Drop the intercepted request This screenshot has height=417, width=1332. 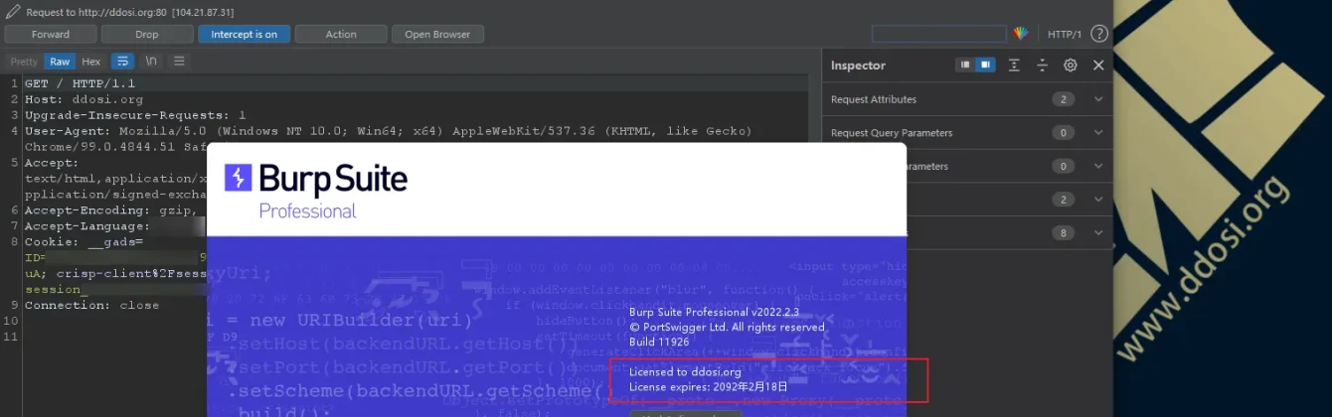pyautogui.click(x=146, y=34)
